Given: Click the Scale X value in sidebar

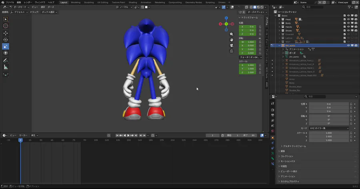Looking at the screenshot, I should [x=248, y=65].
